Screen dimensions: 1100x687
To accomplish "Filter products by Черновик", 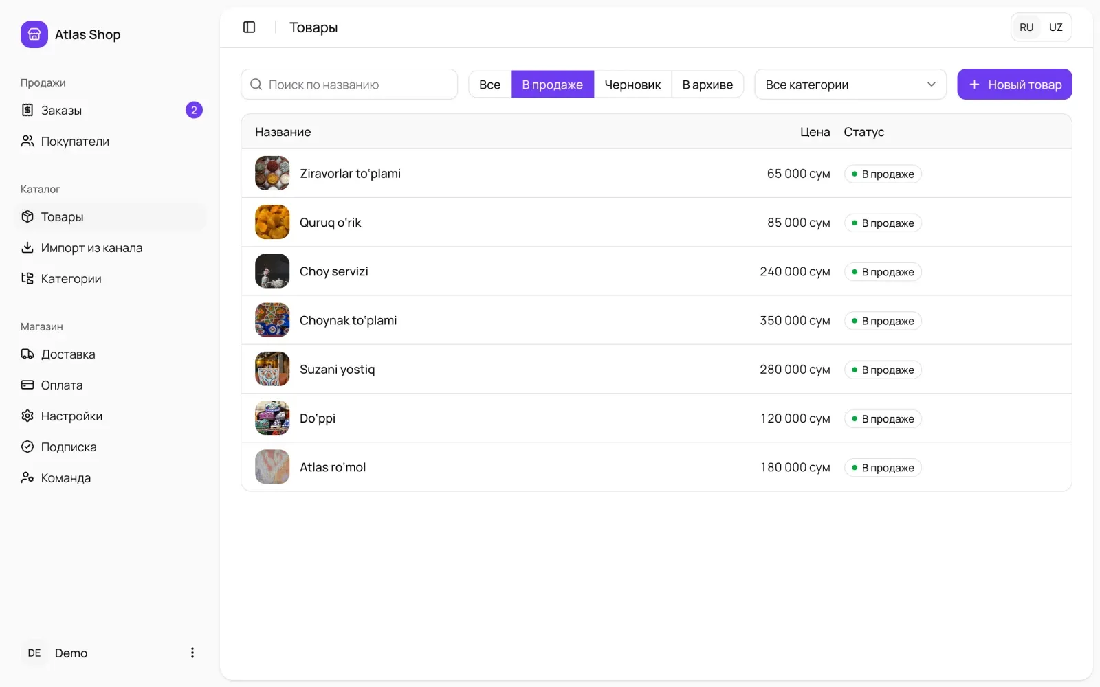I will pos(632,85).
